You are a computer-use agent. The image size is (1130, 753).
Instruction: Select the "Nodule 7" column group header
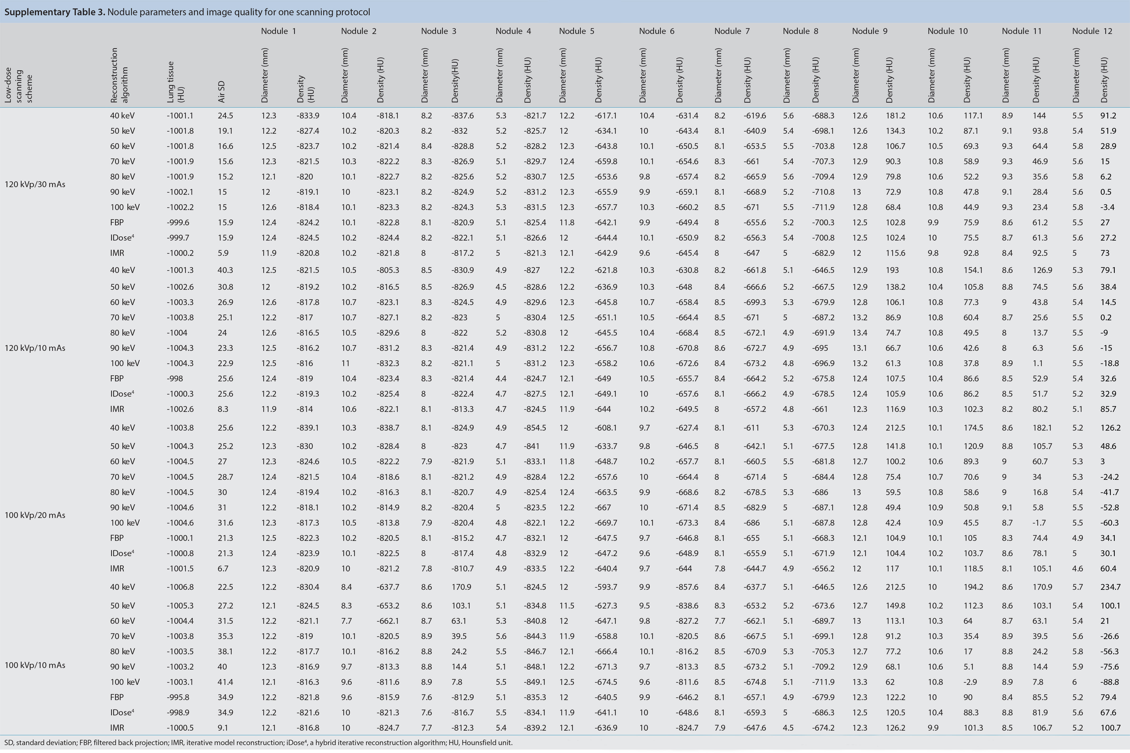pyautogui.click(x=732, y=31)
